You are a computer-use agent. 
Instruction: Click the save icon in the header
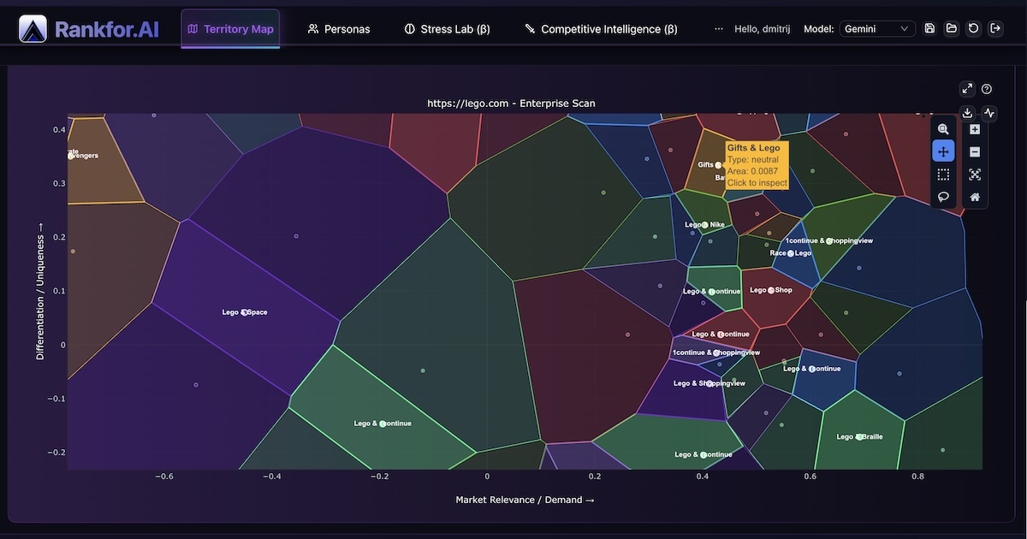(930, 28)
